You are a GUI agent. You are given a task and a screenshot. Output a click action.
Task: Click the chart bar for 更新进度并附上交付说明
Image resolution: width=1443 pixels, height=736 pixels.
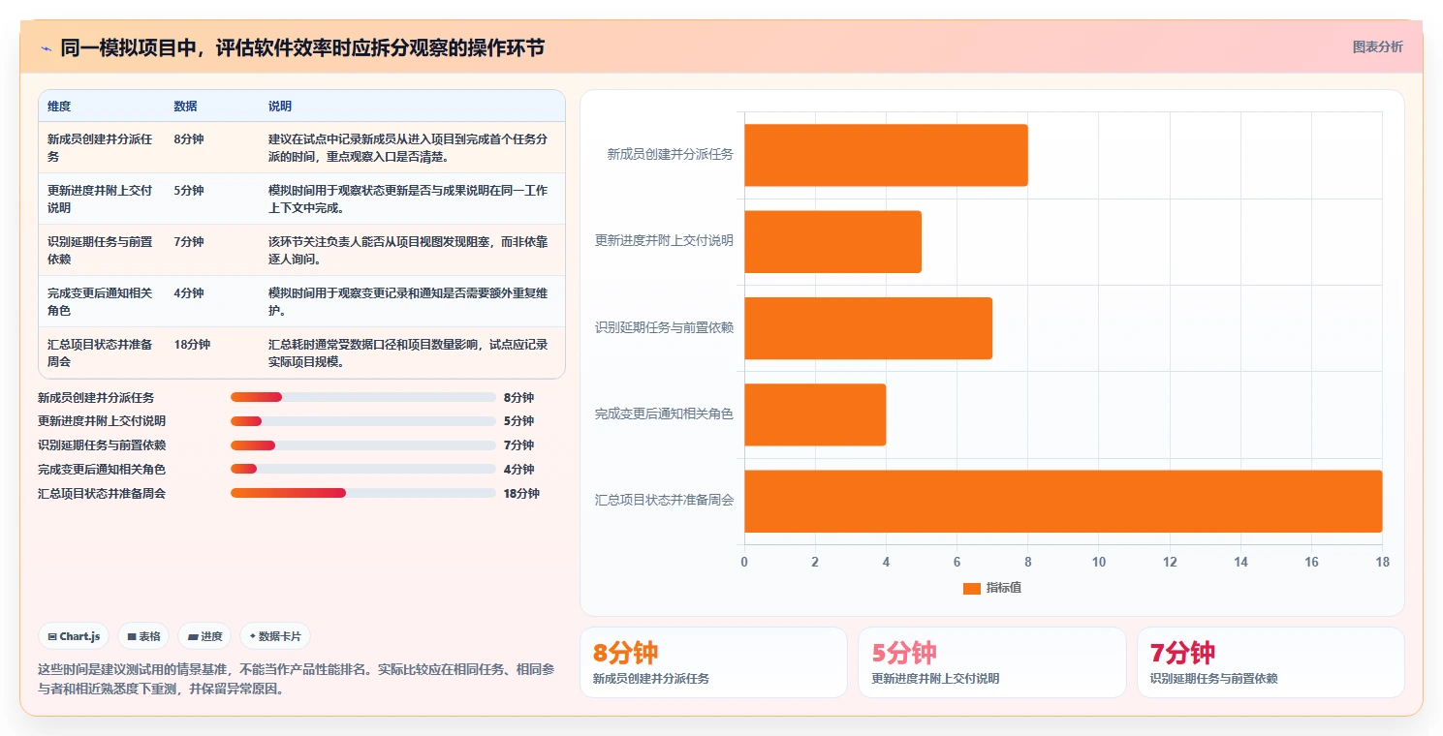[x=832, y=241]
